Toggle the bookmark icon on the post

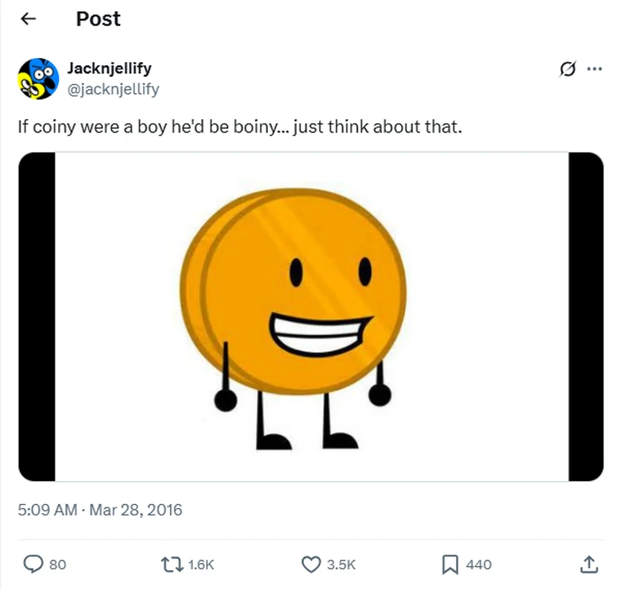tap(449, 564)
